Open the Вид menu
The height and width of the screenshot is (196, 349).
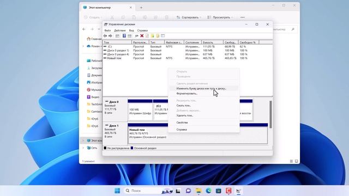point(131,30)
